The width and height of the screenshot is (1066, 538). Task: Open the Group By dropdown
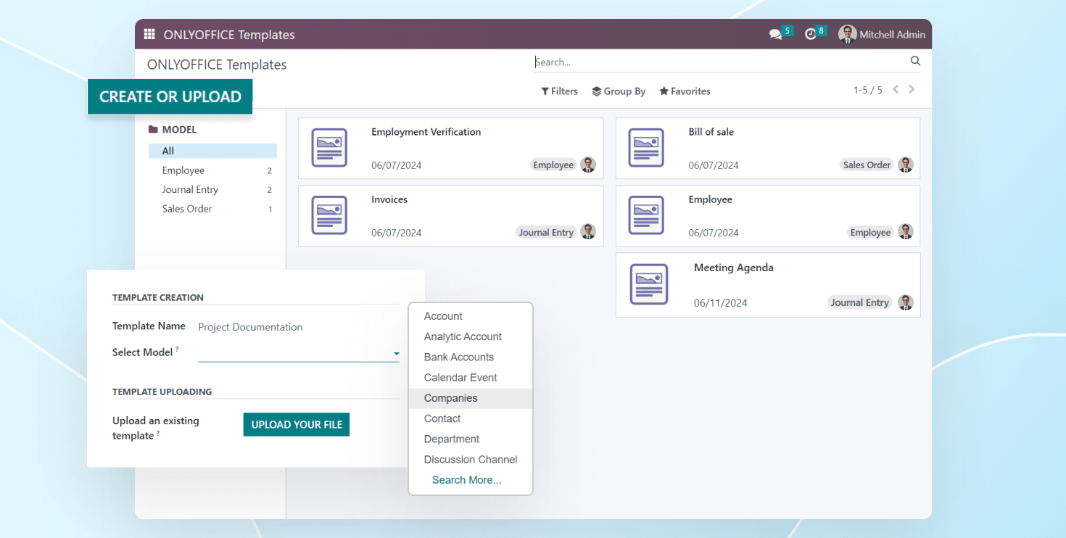(x=619, y=91)
